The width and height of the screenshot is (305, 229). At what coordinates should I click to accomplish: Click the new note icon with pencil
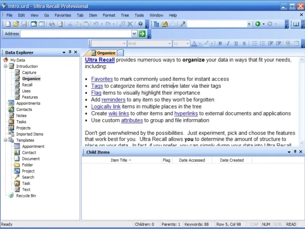click(x=165, y=24)
